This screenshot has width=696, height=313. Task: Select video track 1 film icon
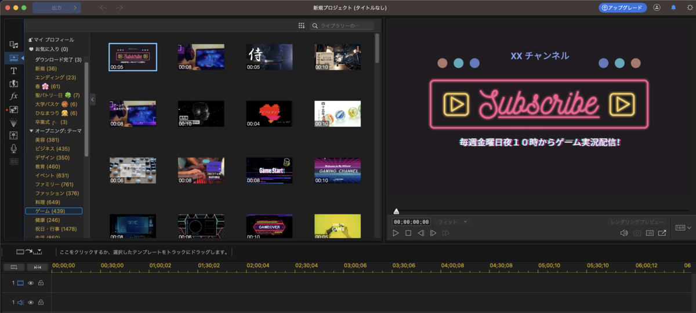click(20, 283)
